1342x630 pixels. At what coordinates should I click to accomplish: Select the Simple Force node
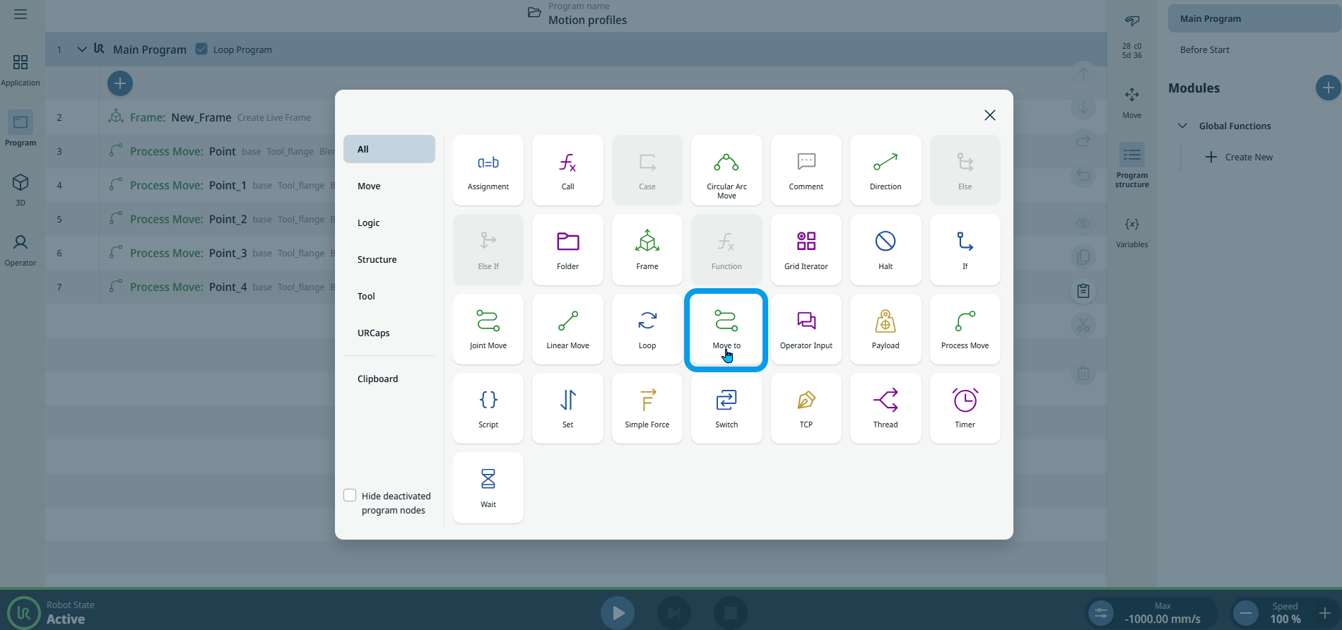pos(647,408)
